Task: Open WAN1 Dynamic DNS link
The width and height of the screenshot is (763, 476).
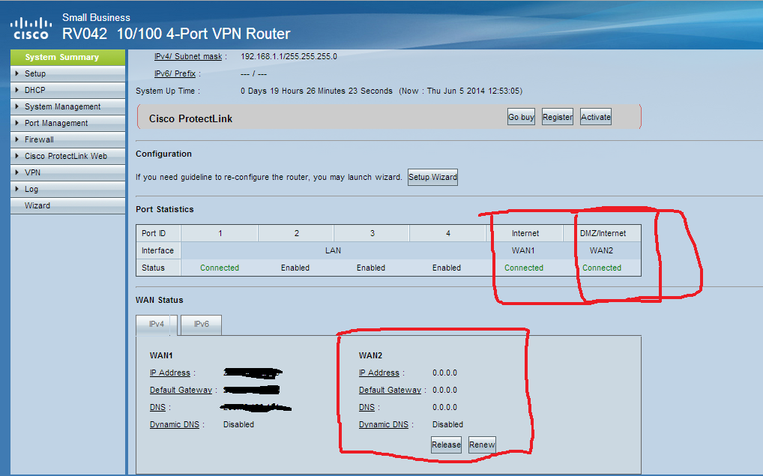Action: (x=175, y=425)
